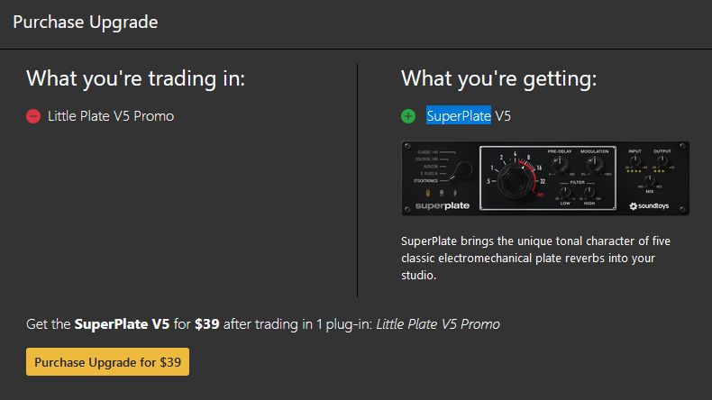Viewport: 712px width, 400px height.
Task: Click the infinity symbol on decay dial
Action: tap(541, 195)
